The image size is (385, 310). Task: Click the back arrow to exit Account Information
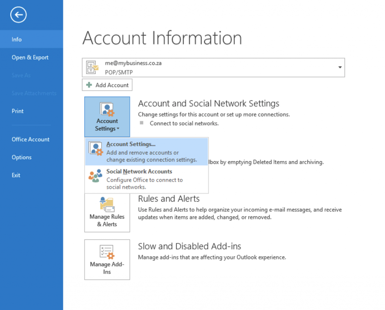18,15
